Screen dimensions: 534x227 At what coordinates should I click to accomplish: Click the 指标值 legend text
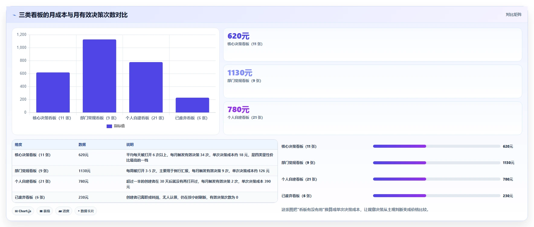(x=119, y=126)
